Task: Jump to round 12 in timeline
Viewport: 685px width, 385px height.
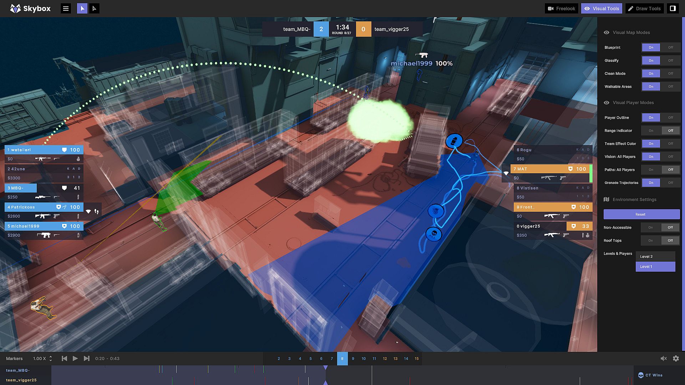Action: pos(385,359)
